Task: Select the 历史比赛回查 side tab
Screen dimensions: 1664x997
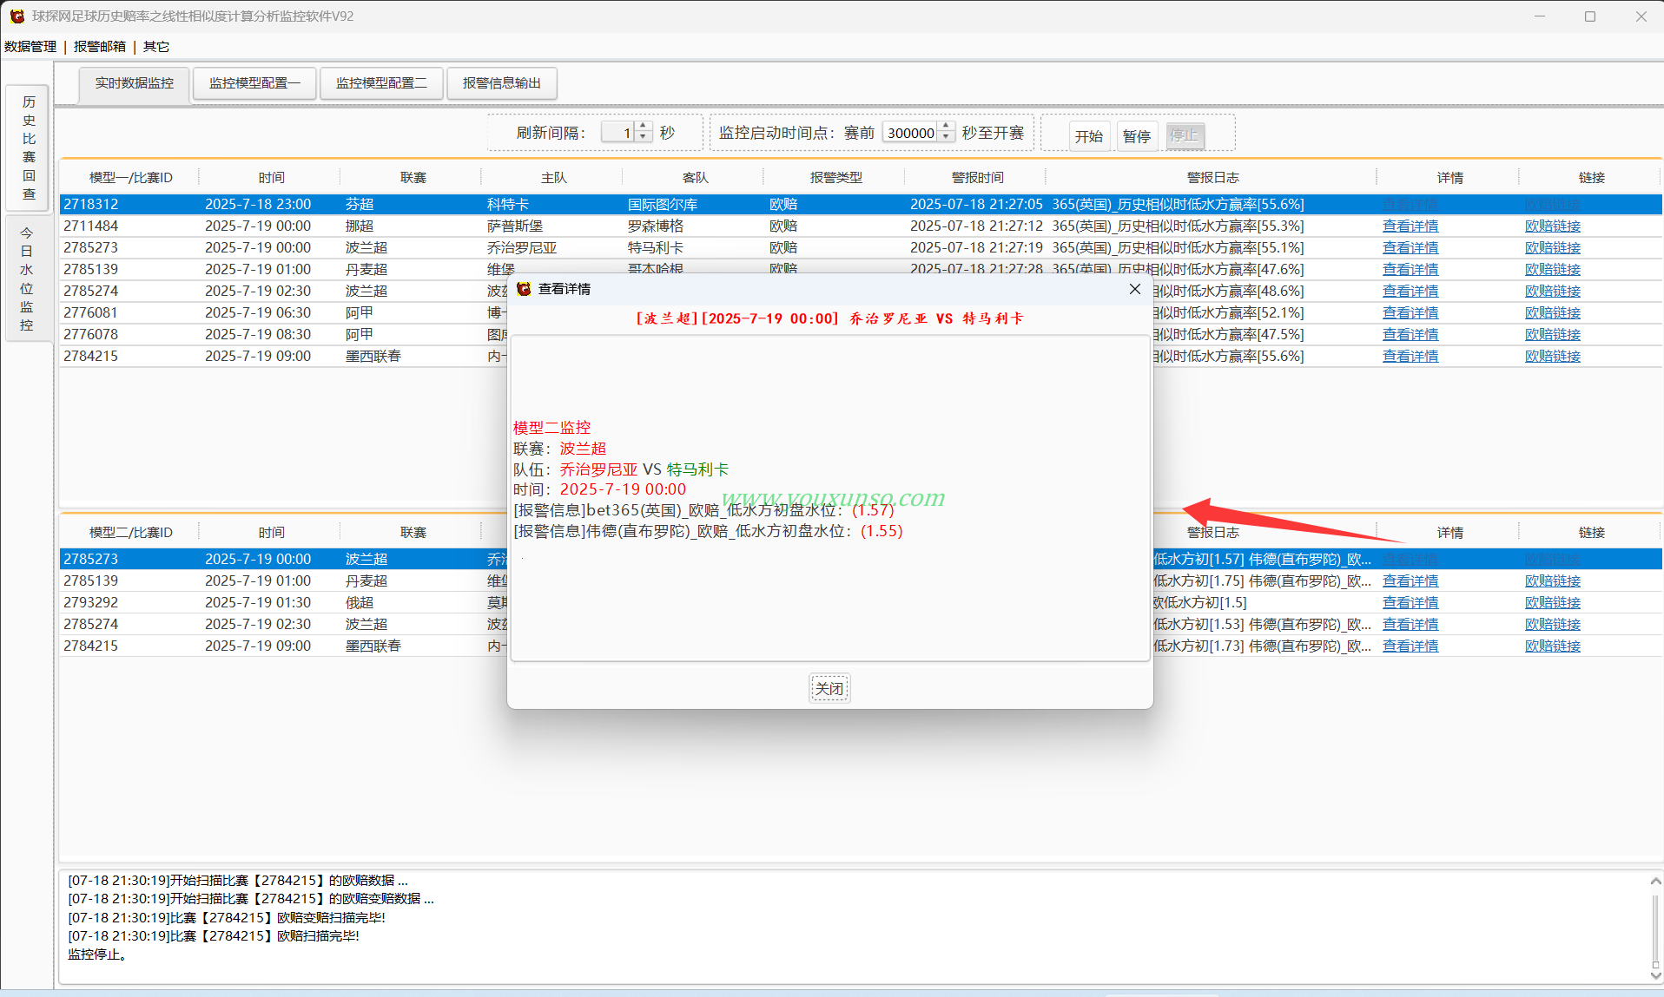Action: tap(29, 148)
